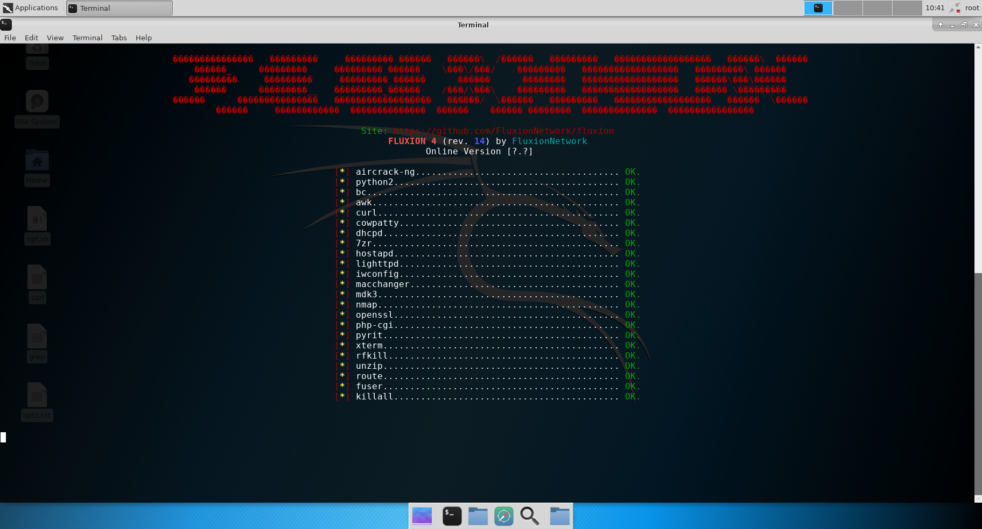Screen dimensions: 982x529
Task: Open the Tabs menu
Action: click(x=119, y=38)
